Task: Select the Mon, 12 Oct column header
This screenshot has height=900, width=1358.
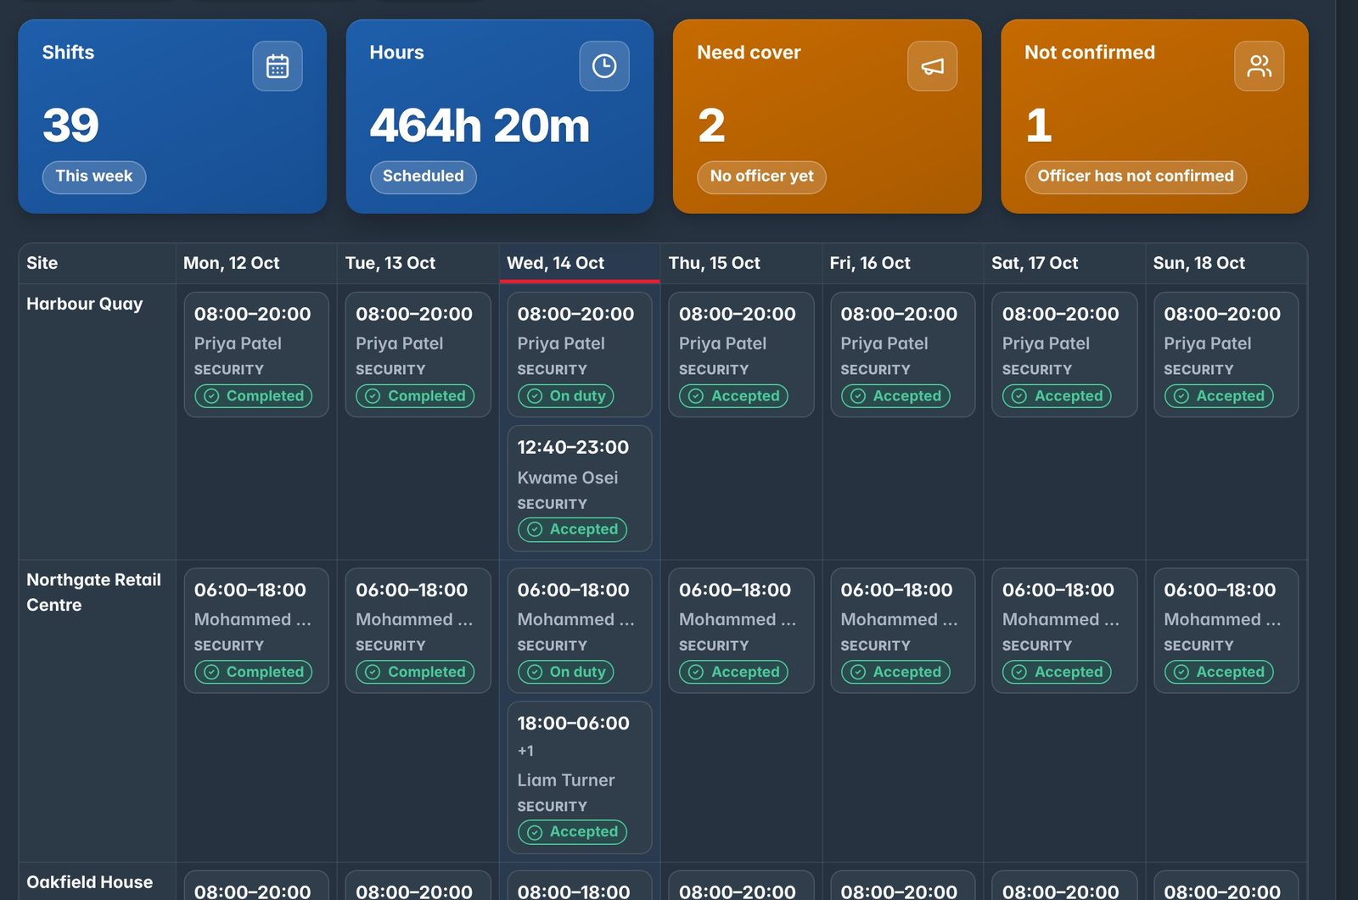Action: point(256,263)
